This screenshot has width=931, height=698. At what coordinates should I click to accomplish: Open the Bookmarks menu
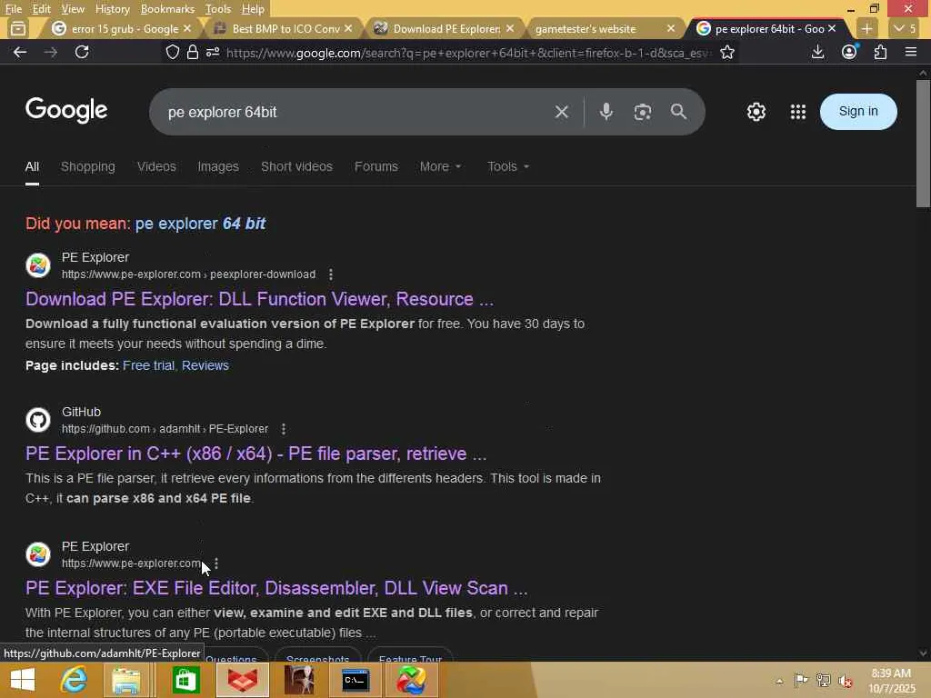click(167, 9)
